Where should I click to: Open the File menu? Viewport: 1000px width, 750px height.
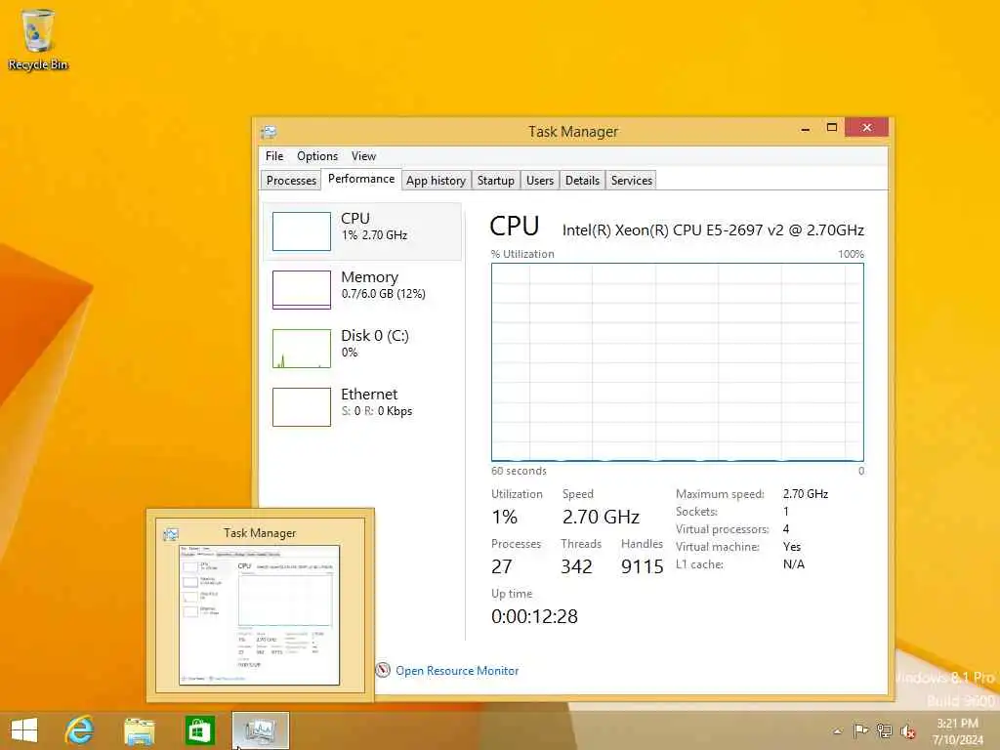[274, 156]
